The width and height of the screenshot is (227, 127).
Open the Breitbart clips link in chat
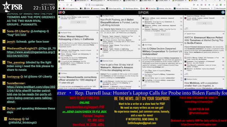(x=31, y=94)
